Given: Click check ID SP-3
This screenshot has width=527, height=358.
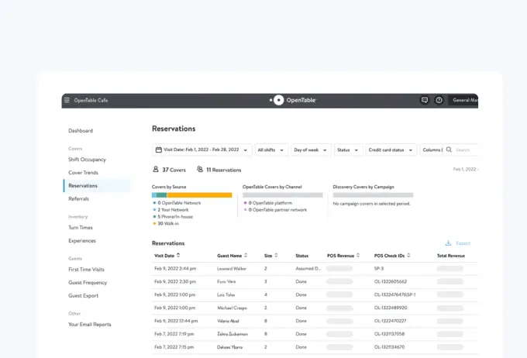Looking at the screenshot, I should pyautogui.click(x=379, y=269).
